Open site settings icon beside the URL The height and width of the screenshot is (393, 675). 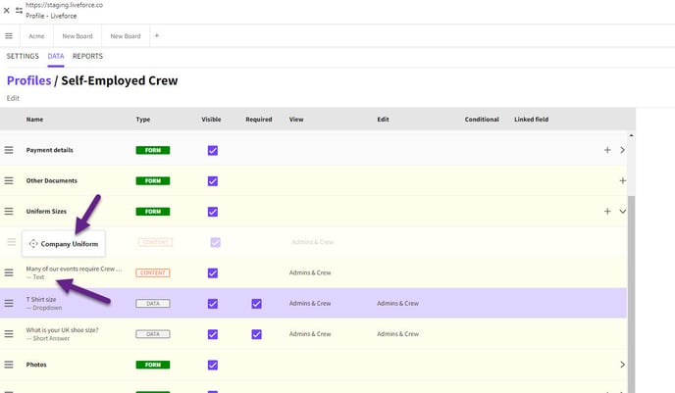point(19,11)
